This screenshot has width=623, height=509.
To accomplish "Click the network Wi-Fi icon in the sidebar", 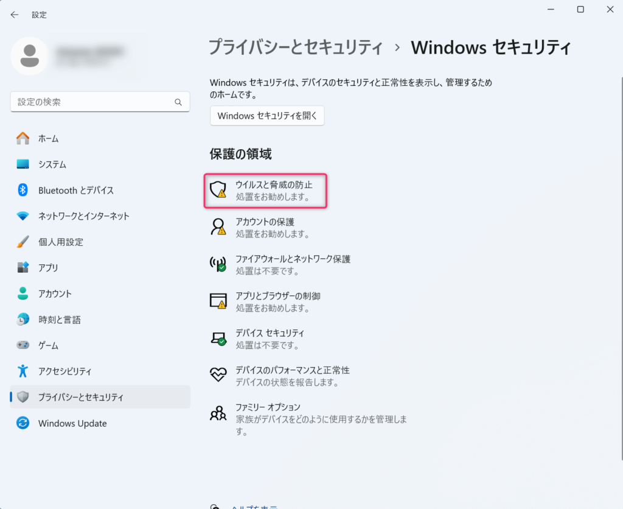I will (x=23, y=216).
